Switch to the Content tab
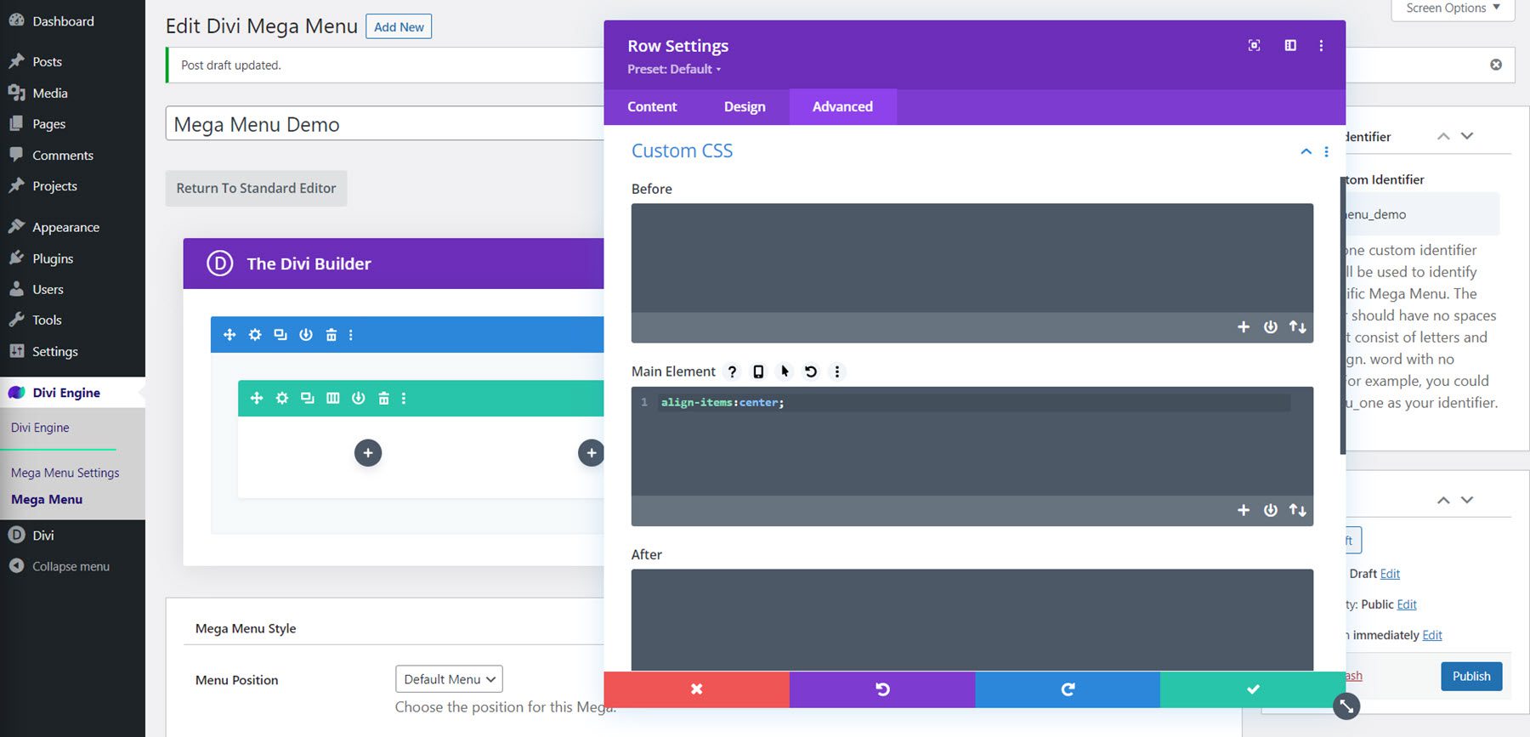The height and width of the screenshot is (737, 1530). point(652,107)
